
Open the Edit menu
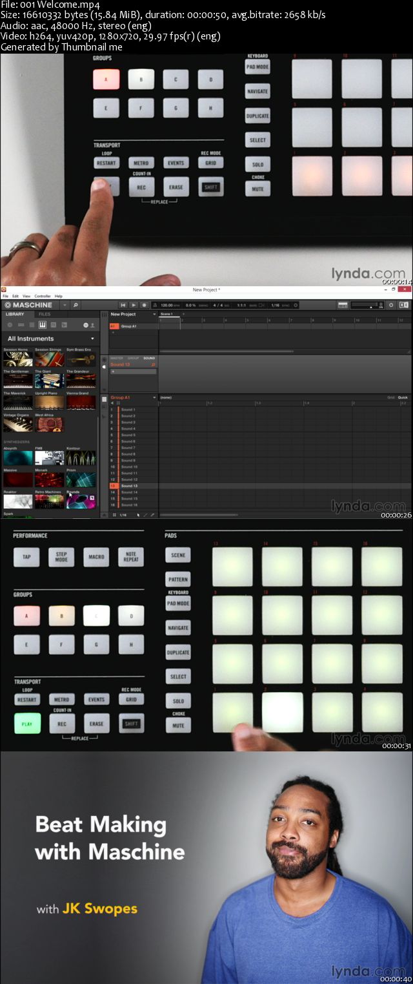tap(15, 296)
